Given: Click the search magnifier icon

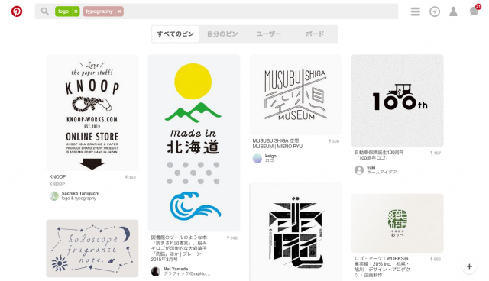Looking at the screenshot, I should click(x=45, y=11).
